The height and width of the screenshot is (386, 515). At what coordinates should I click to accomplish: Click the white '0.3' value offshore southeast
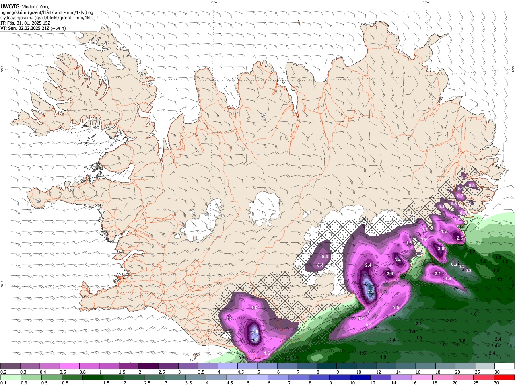(468, 271)
